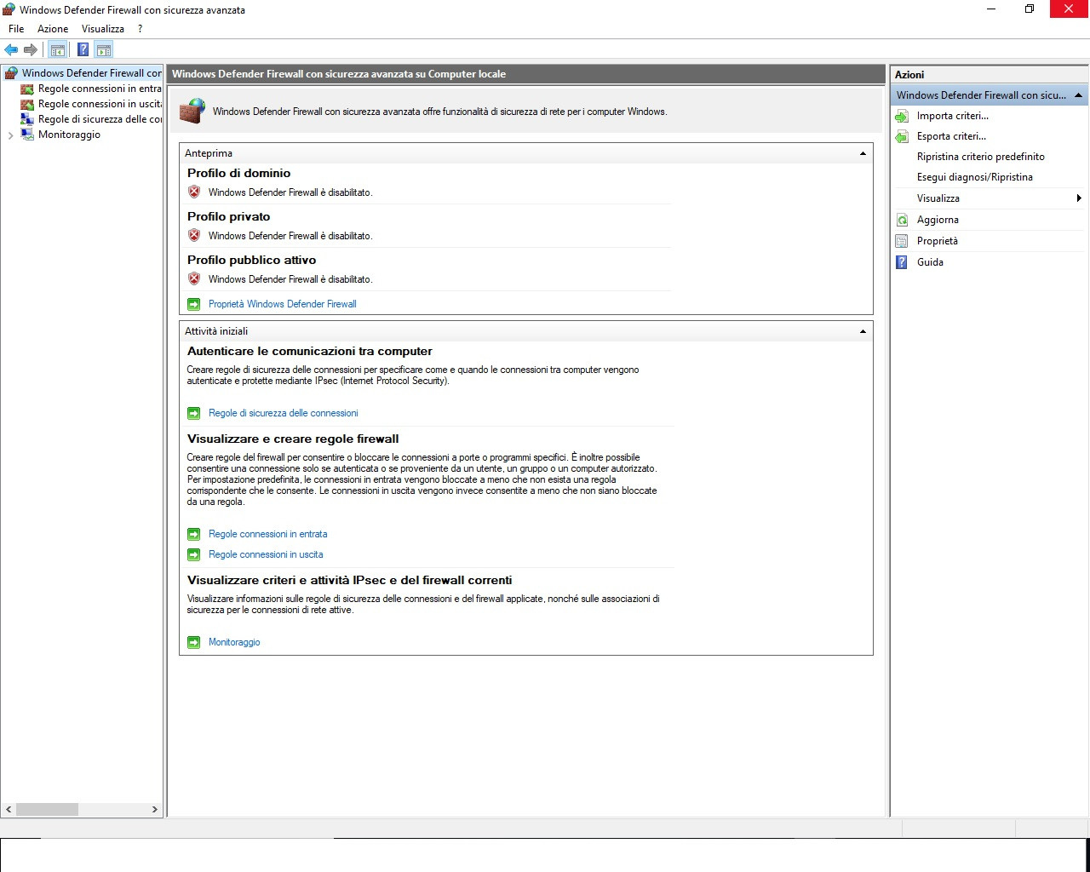Follow the Monitoraggio link in main pane
This screenshot has height=872, width=1090.
point(234,642)
